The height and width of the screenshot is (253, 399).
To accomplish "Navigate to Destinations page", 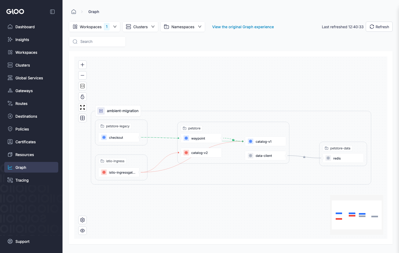I will [31, 116].
